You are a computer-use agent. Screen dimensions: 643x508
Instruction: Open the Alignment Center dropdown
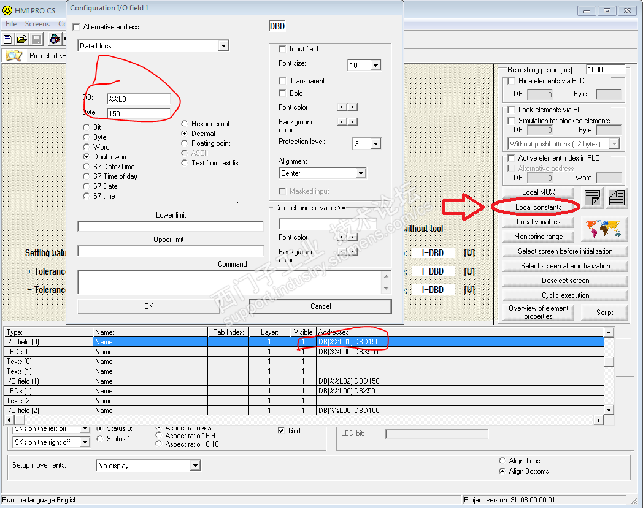[360, 173]
